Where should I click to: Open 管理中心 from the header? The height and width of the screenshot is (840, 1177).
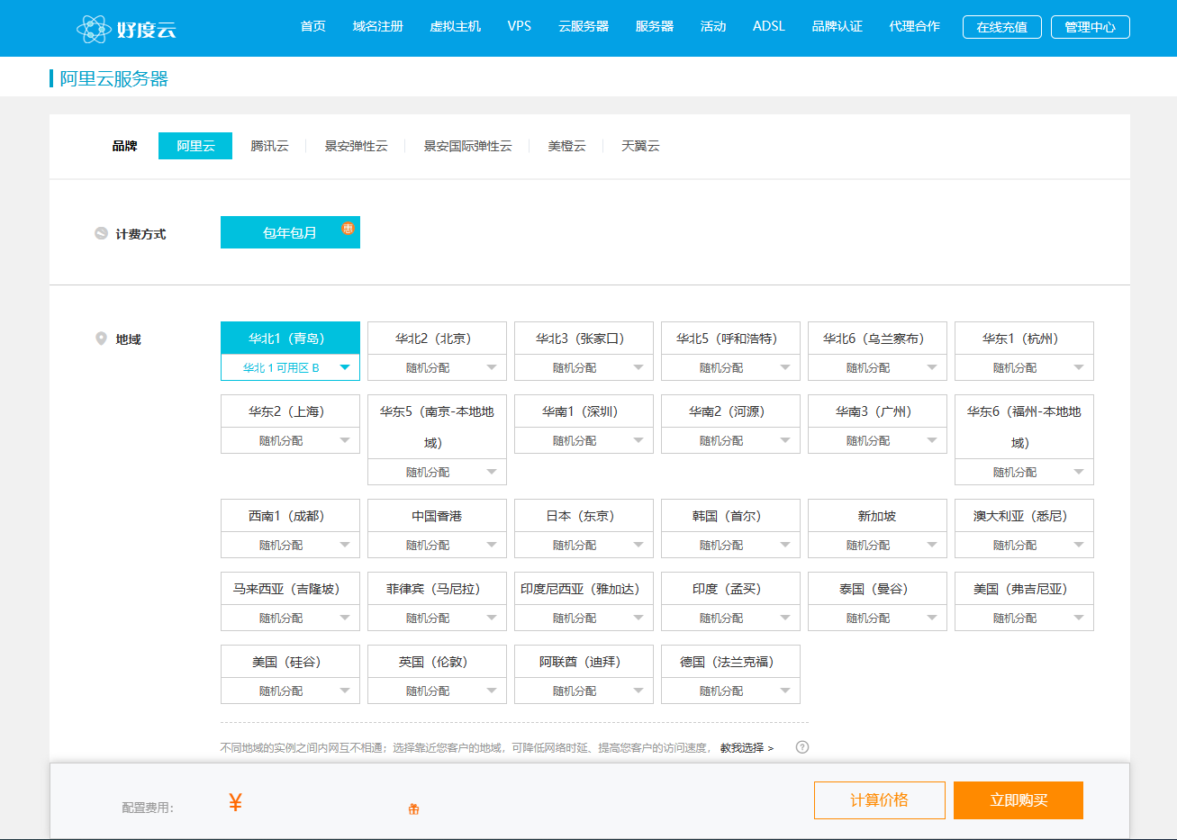1091,27
